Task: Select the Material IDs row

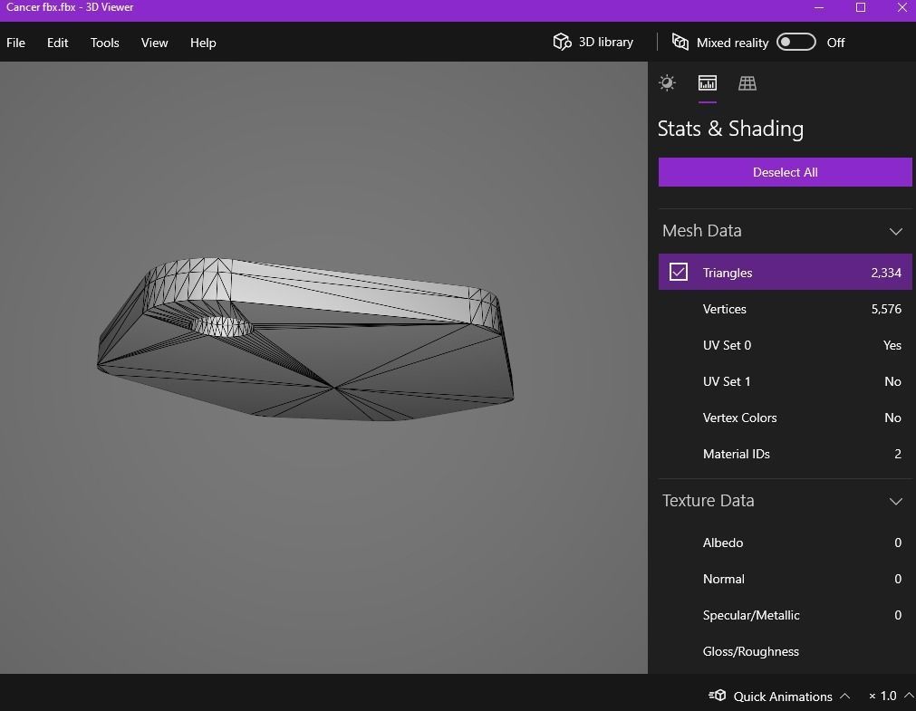Action: 786,454
